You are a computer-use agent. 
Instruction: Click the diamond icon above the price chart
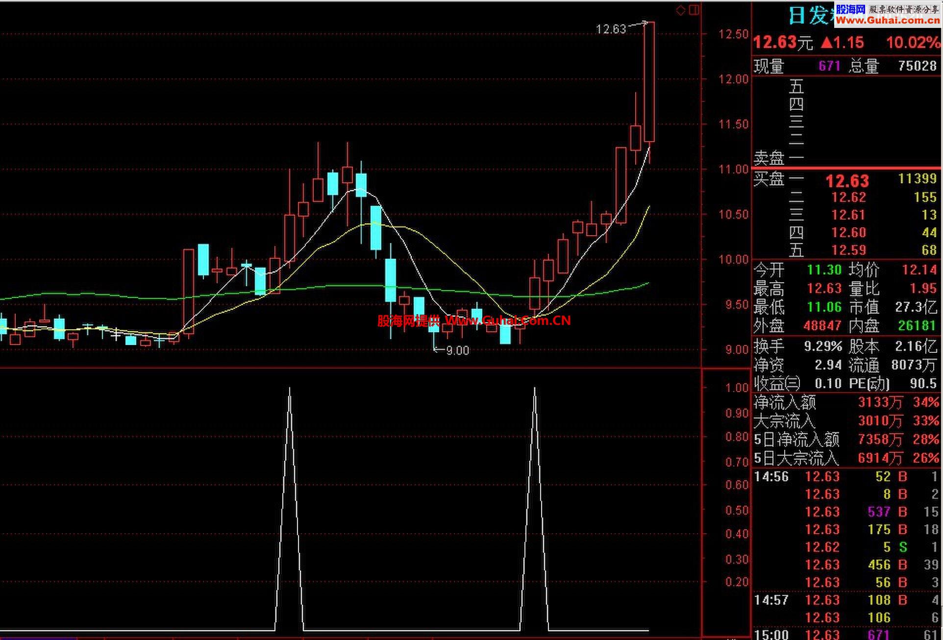tap(681, 10)
